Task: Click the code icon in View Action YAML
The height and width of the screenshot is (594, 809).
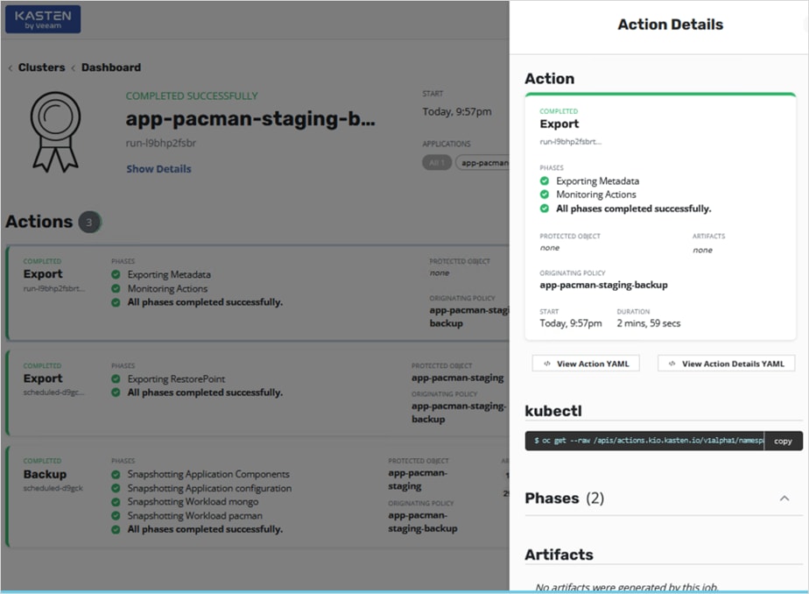Action: click(x=547, y=364)
